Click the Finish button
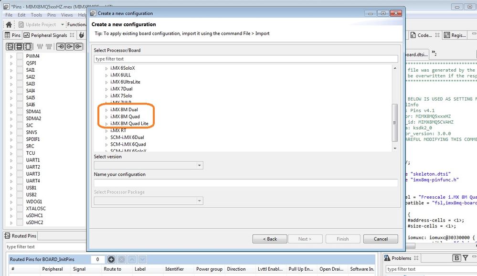The height and width of the screenshot is (276, 477). click(x=343, y=239)
